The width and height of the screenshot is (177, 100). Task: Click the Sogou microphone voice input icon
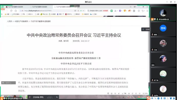click(162, 98)
